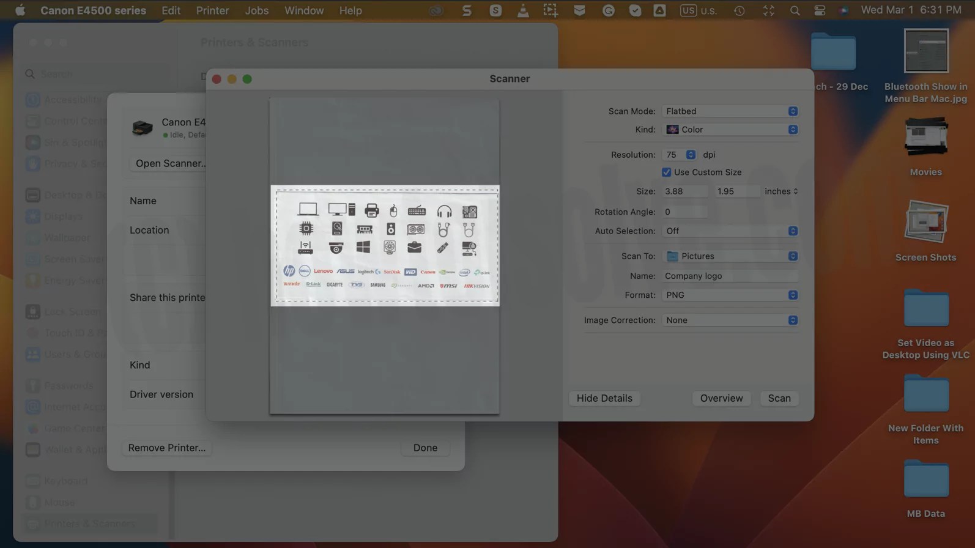Uncheck the Use Custom Size checkbox
This screenshot has height=548, width=975.
point(666,172)
